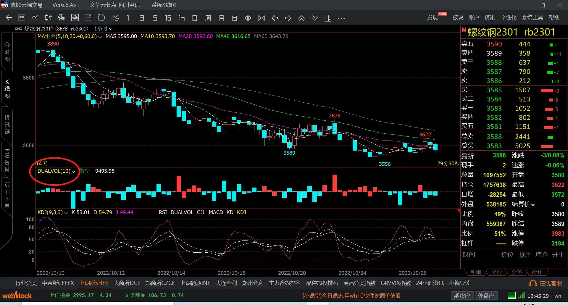Open the DUALVOL(10) indicator dropdown
Viewport: 568px width, 305px height.
pos(73,171)
